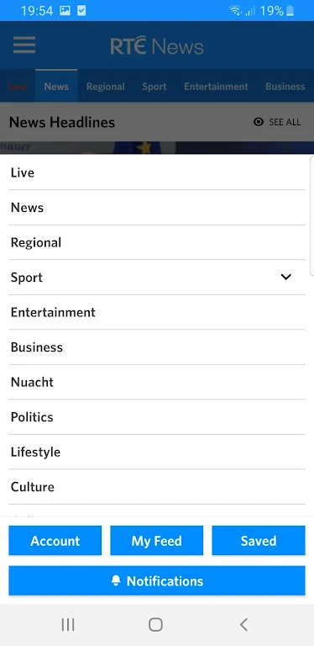Expand the Sport submenu chevron
The height and width of the screenshot is (646, 314).
click(285, 277)
